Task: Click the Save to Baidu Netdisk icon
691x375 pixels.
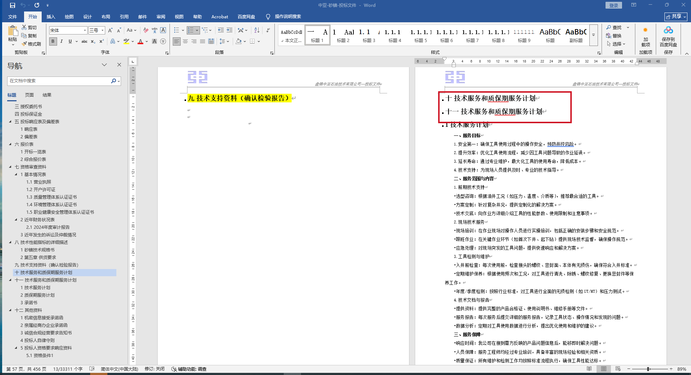Action: click(668, 36)
